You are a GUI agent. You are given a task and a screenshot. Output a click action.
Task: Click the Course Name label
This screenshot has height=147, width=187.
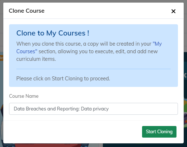coord(24,96)
